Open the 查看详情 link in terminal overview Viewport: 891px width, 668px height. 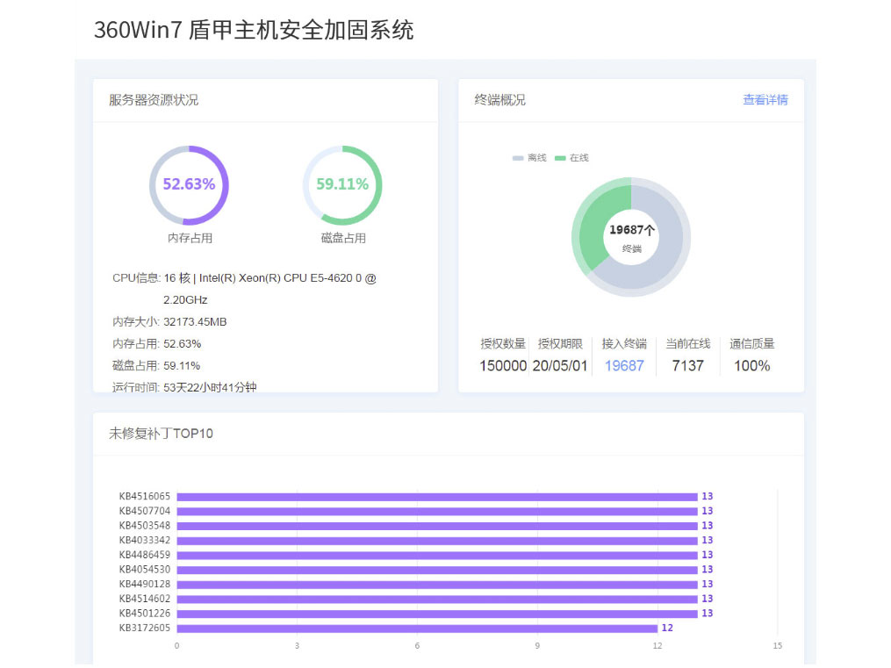(765, 100)
